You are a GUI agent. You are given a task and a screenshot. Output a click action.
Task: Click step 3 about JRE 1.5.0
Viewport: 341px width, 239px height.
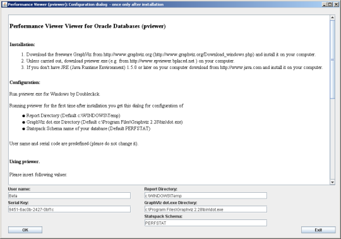(x=172, y=68)
